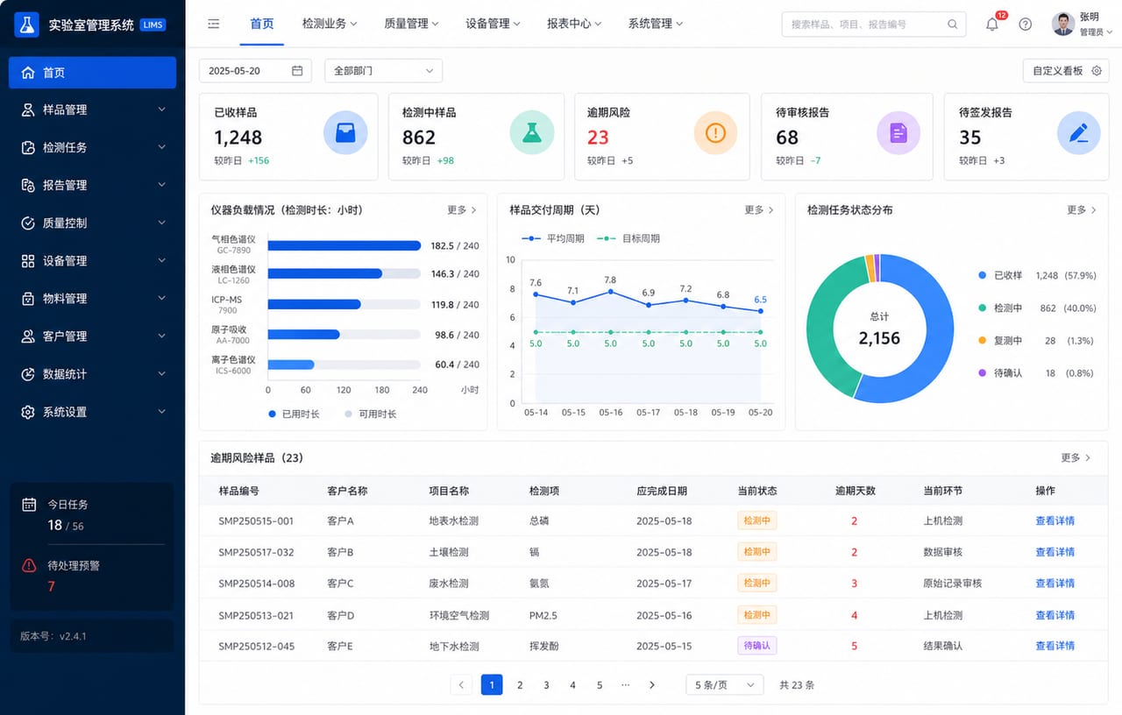Click the 检测中样品 flask icon
Screen dimensions: 1122x715
pos(531,133)
